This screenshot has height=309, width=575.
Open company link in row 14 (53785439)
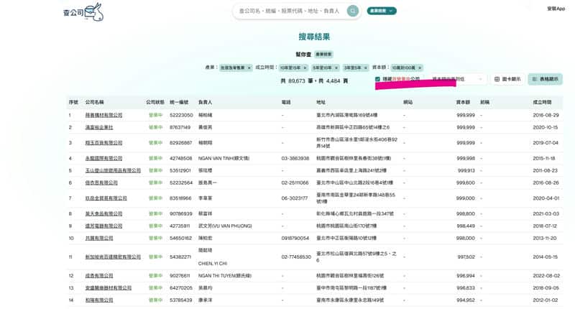[x=99, y=300]
